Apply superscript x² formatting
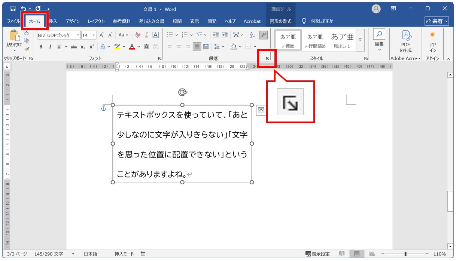Screen dimensions: 456x261 [92, 47]
